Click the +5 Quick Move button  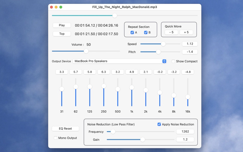click(x=186, y=32)
